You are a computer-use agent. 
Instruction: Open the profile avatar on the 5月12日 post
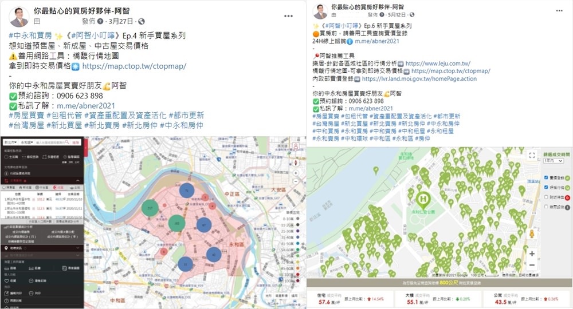pos(320,11)
